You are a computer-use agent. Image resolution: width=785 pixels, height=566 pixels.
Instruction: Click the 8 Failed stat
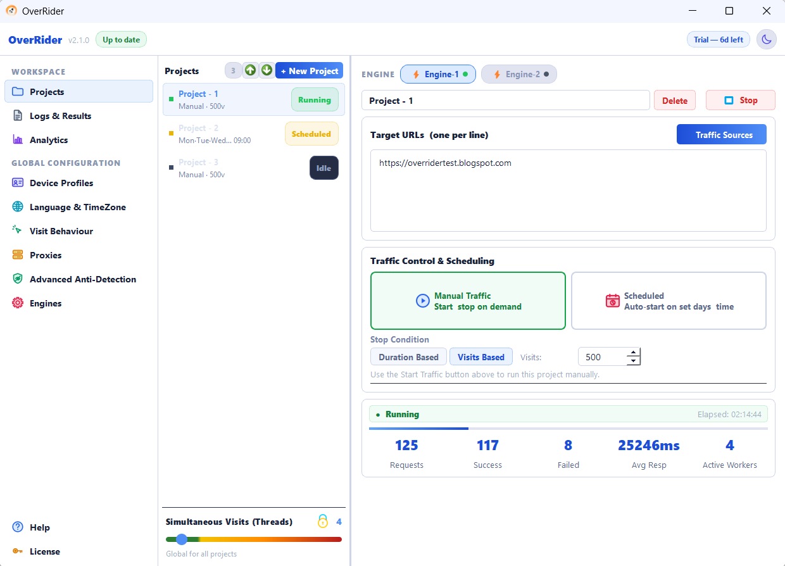tap(568, 453)
